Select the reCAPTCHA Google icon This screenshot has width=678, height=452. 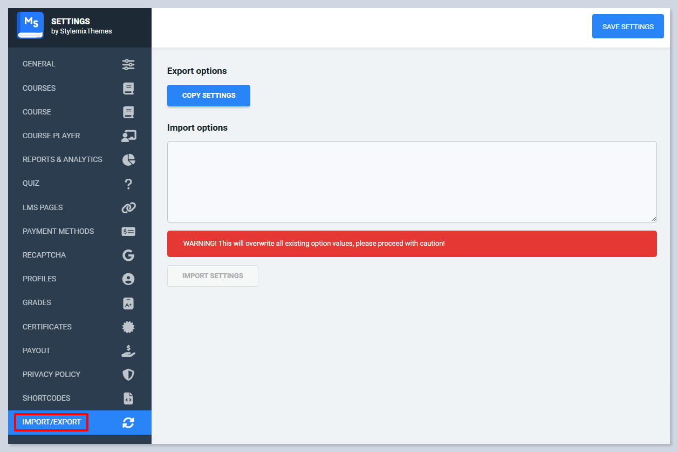[128, 255]
